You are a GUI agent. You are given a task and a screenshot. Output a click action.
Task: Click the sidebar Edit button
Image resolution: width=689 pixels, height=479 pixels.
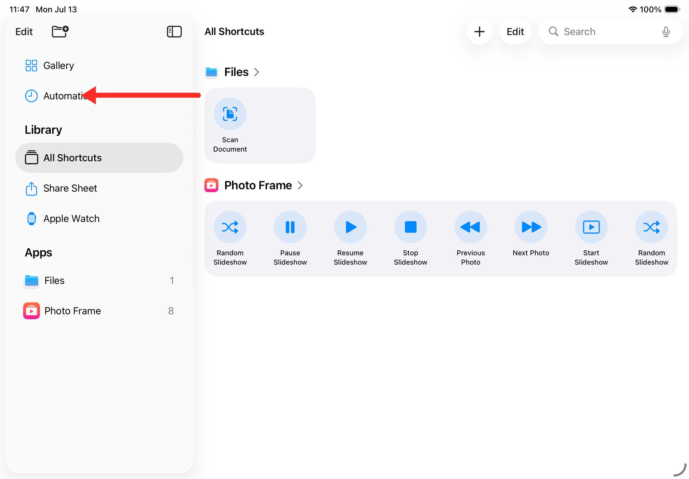24,31
